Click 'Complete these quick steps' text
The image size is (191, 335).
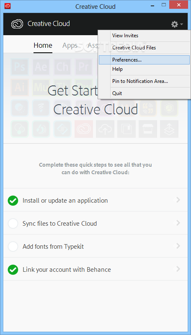pyautogui.click(x=95, y=168)
